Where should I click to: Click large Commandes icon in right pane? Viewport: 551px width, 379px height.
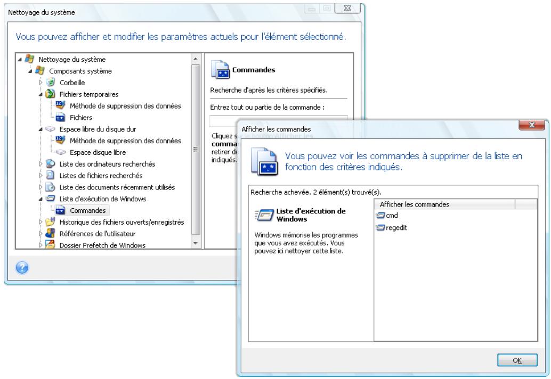[220, 69]
